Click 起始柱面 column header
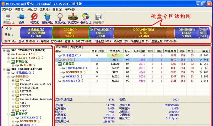The image size is (213, 126). point(139,51)
